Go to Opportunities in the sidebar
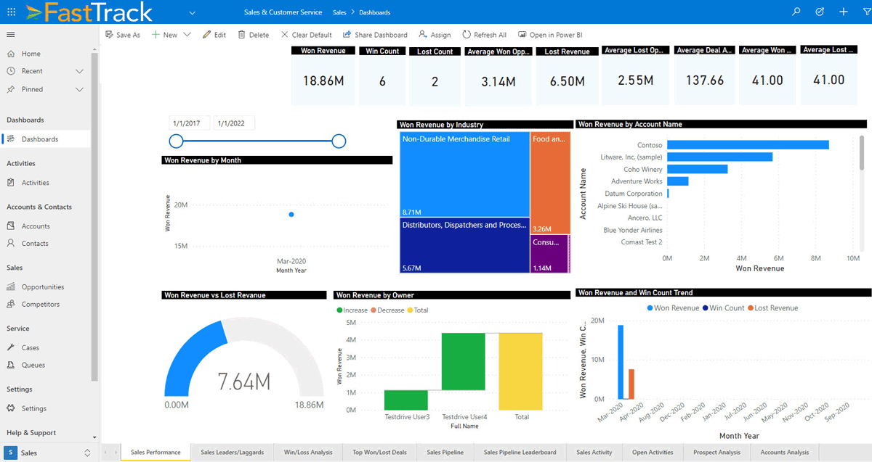This screenshot has height=462, width=872. coord(43,287)
